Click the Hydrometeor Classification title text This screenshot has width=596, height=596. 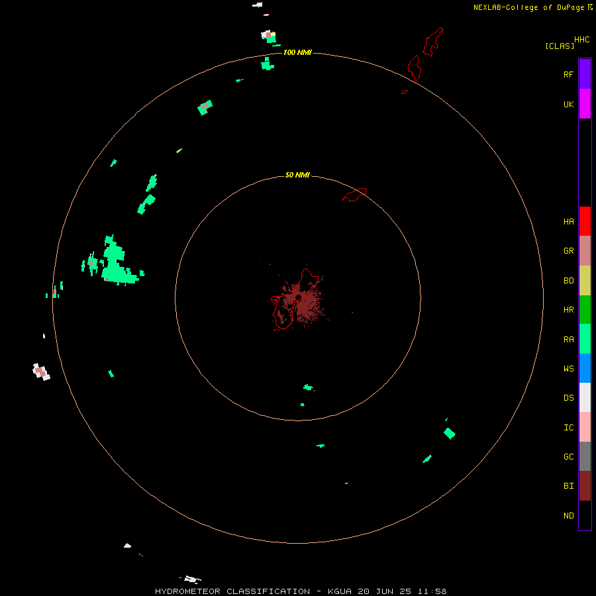232,591
